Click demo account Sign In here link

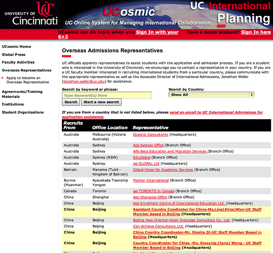pos(256,32)
